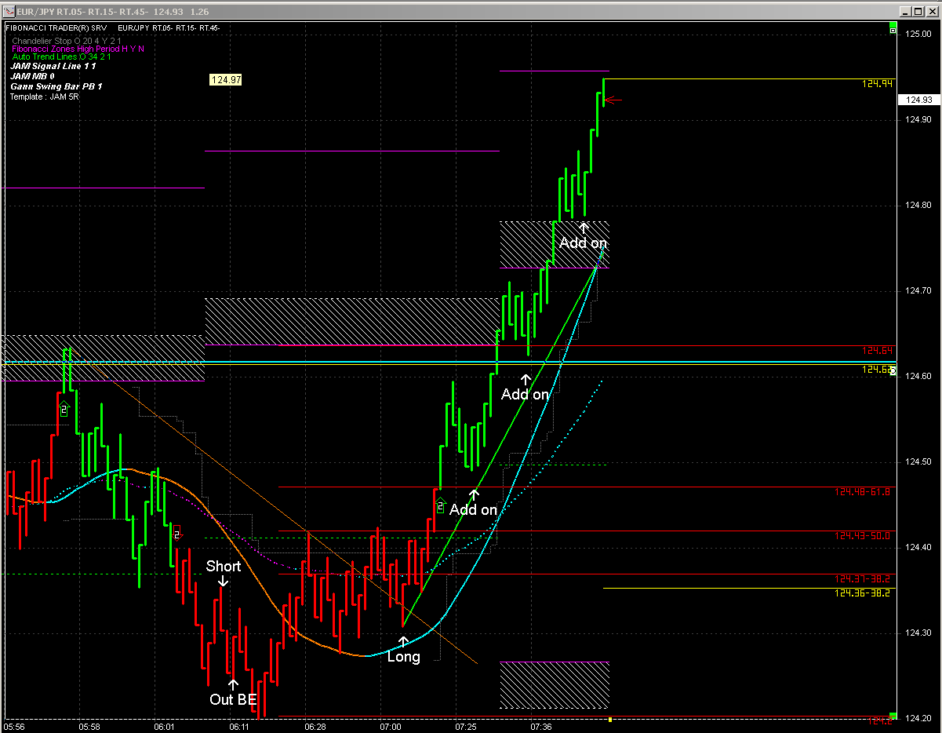Image resolution: width=942 pixels, height=733 pixels.
Task: Click the yellow 124.62 price level label
Action: (875, 369)
